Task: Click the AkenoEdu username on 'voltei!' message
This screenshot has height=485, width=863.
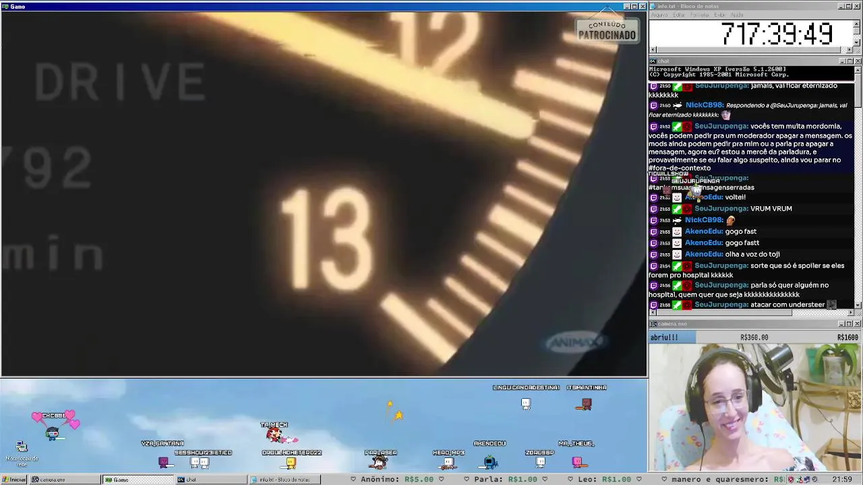Action: (704, 197)
